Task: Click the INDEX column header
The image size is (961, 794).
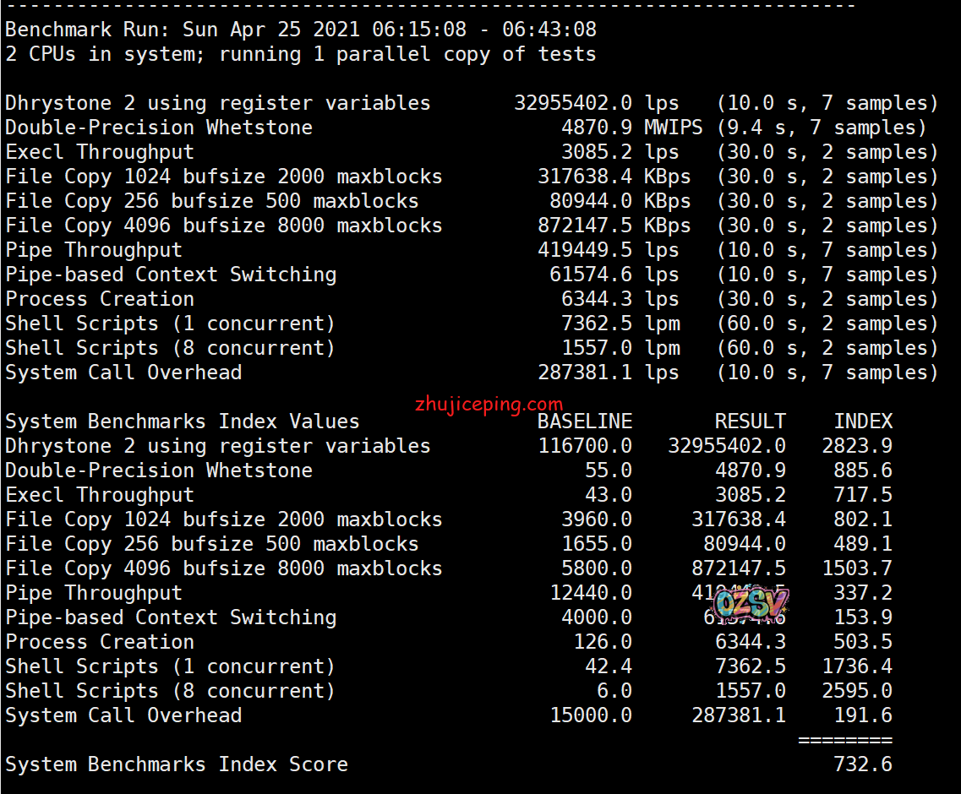Action: point(863,421)
